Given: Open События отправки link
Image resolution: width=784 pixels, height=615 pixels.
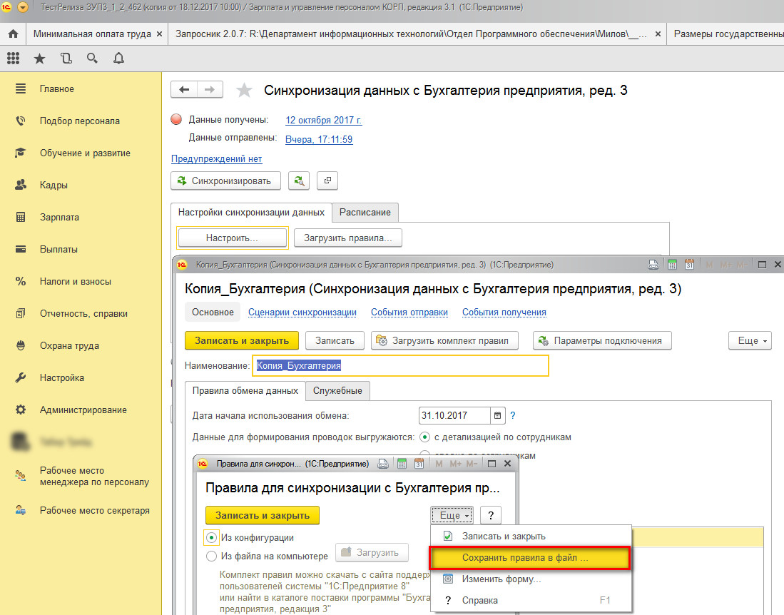Looking at the screenshot, I should (x=409, y=312).
